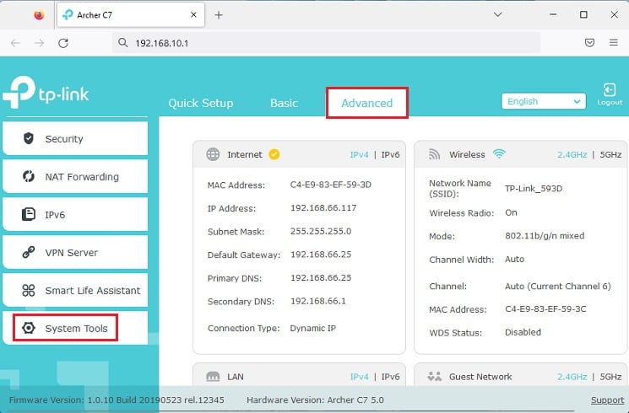This screenshot has width=629, height=413.
Task: Open the Support link
Action: click(x=607, y=400)
